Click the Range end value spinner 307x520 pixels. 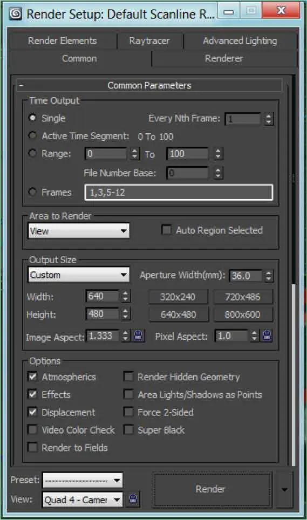218,154
